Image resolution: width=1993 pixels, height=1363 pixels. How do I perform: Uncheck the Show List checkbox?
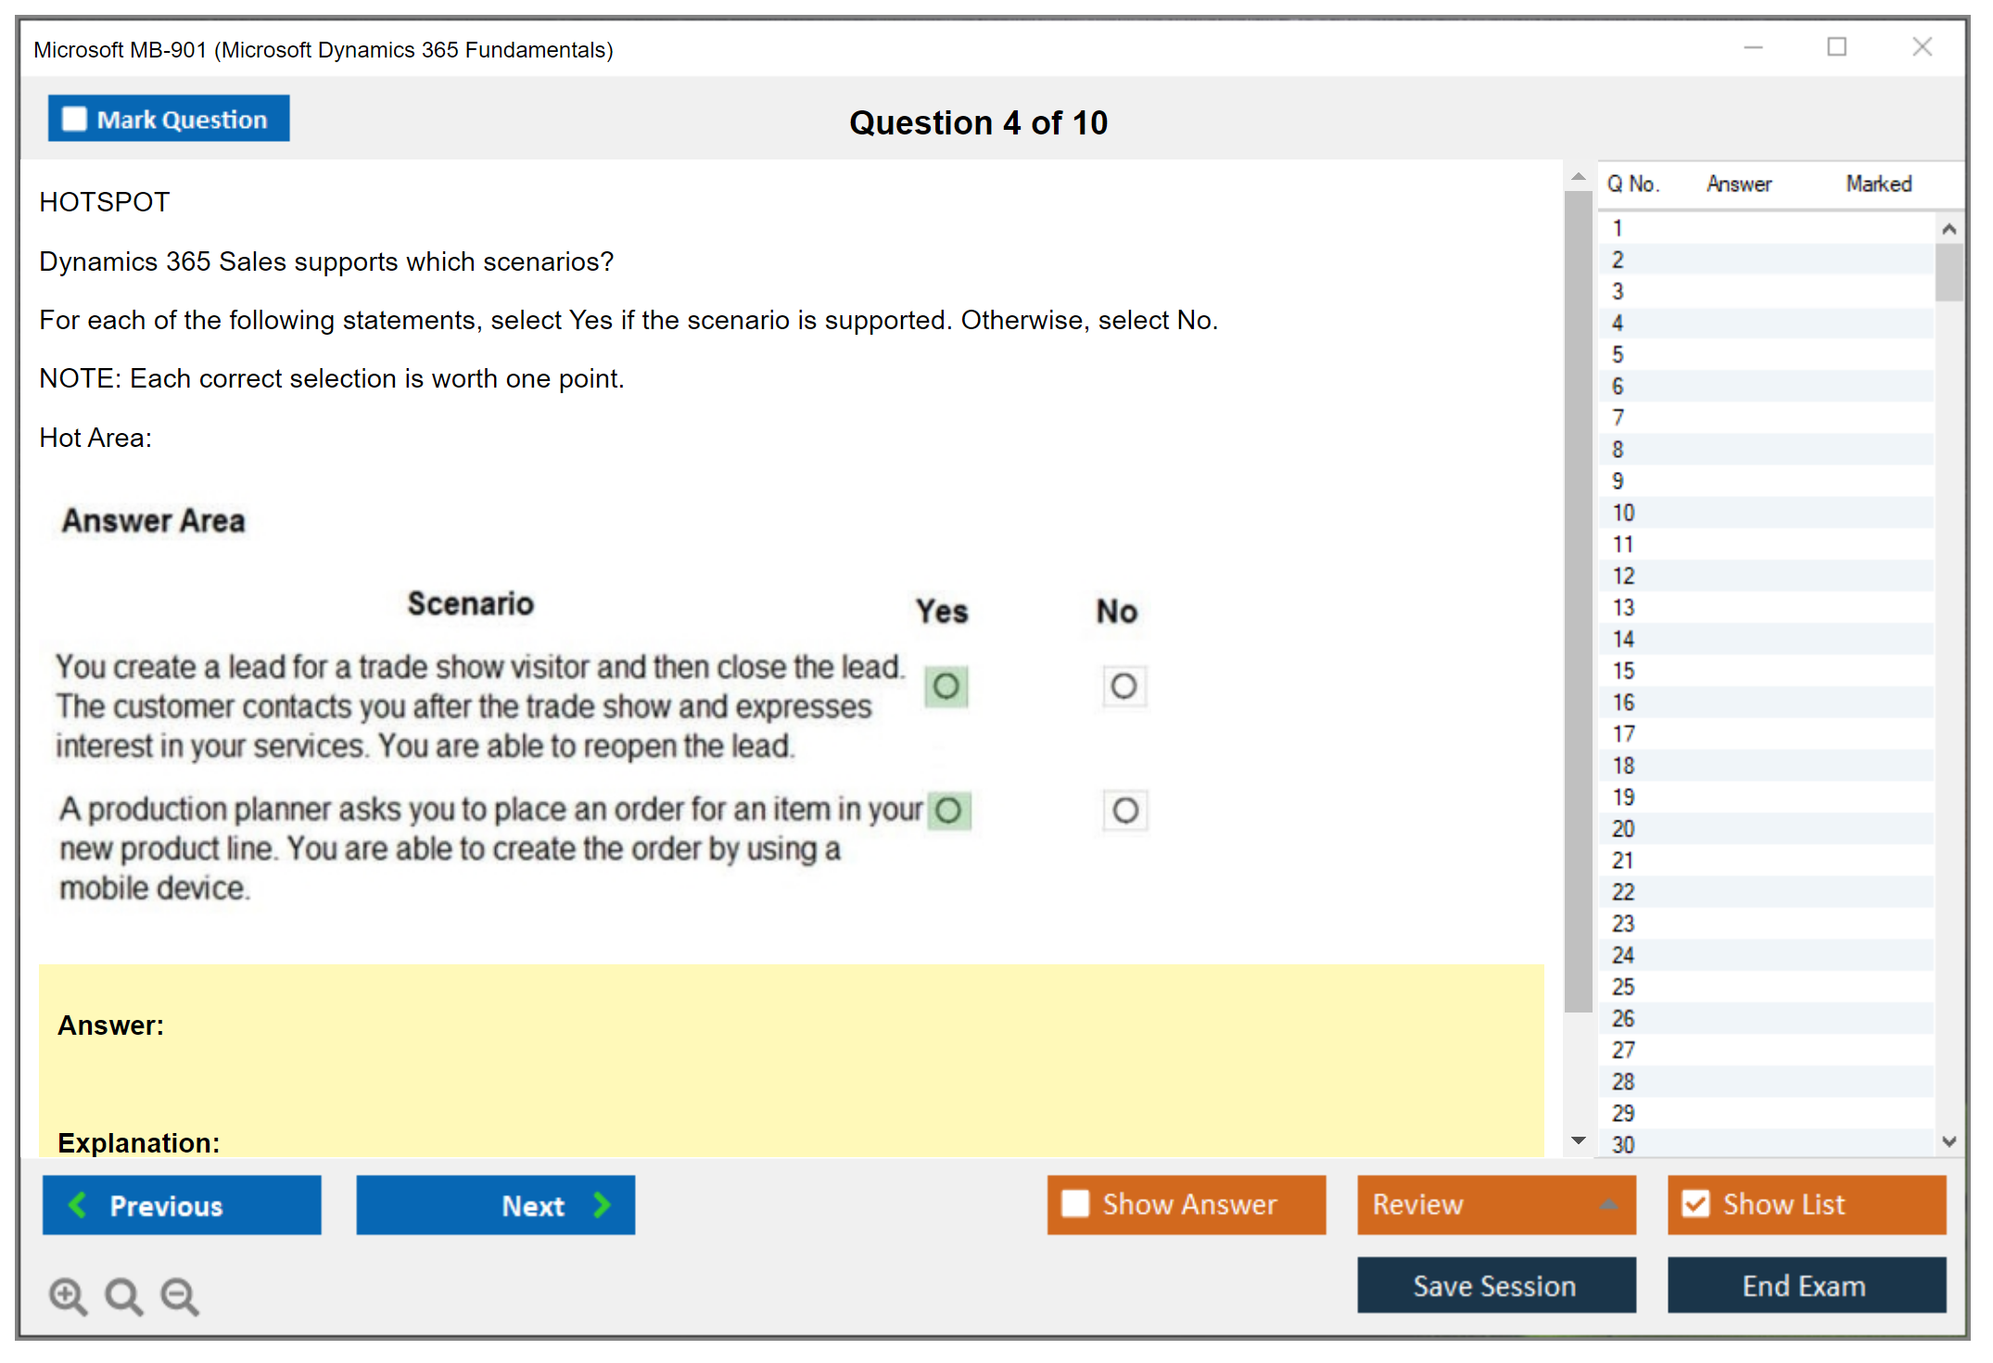tap(1695, 1204)
